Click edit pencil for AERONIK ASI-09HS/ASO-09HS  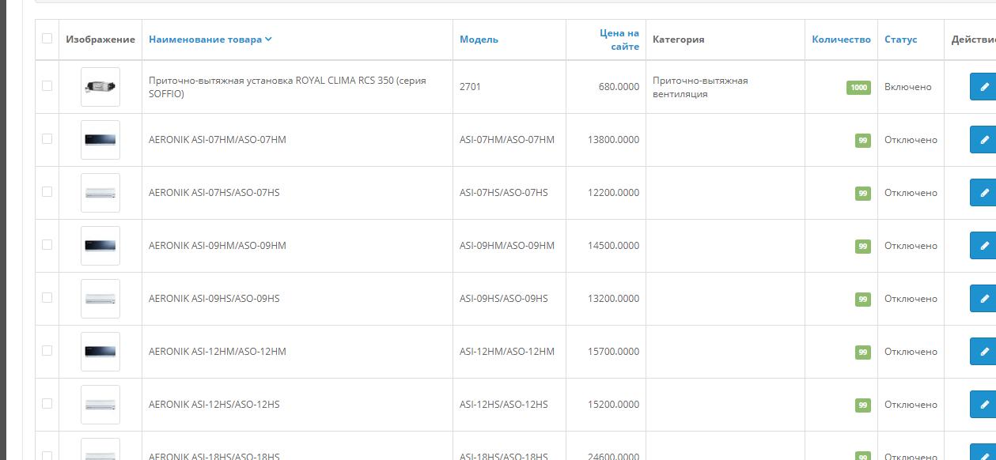coord(983,299)
